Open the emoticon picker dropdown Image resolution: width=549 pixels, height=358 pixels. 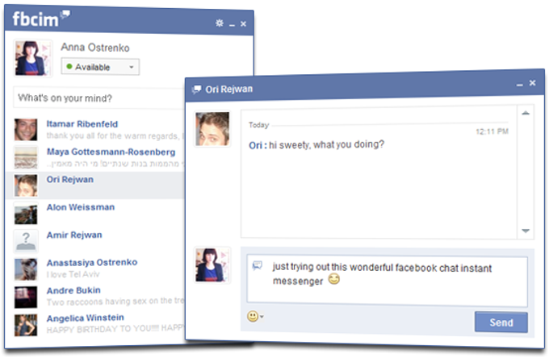255,316
